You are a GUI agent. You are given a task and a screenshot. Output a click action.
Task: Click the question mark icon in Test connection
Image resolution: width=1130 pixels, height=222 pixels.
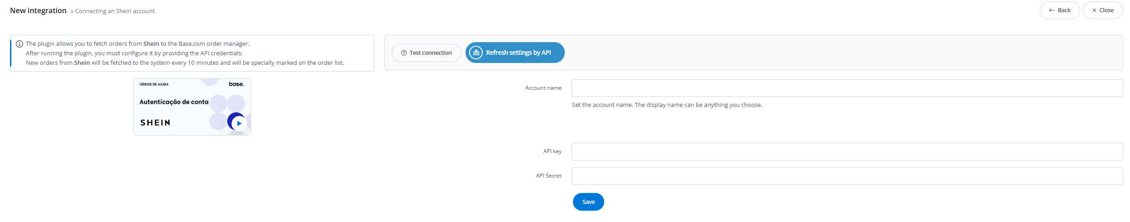tap(404, 53)
